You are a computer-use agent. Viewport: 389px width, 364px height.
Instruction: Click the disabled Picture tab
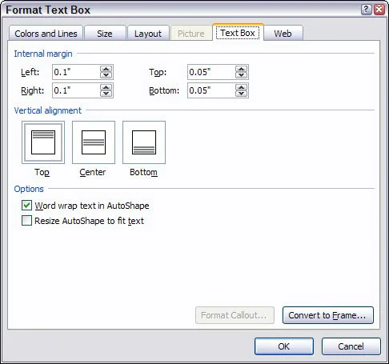(191, 34)
